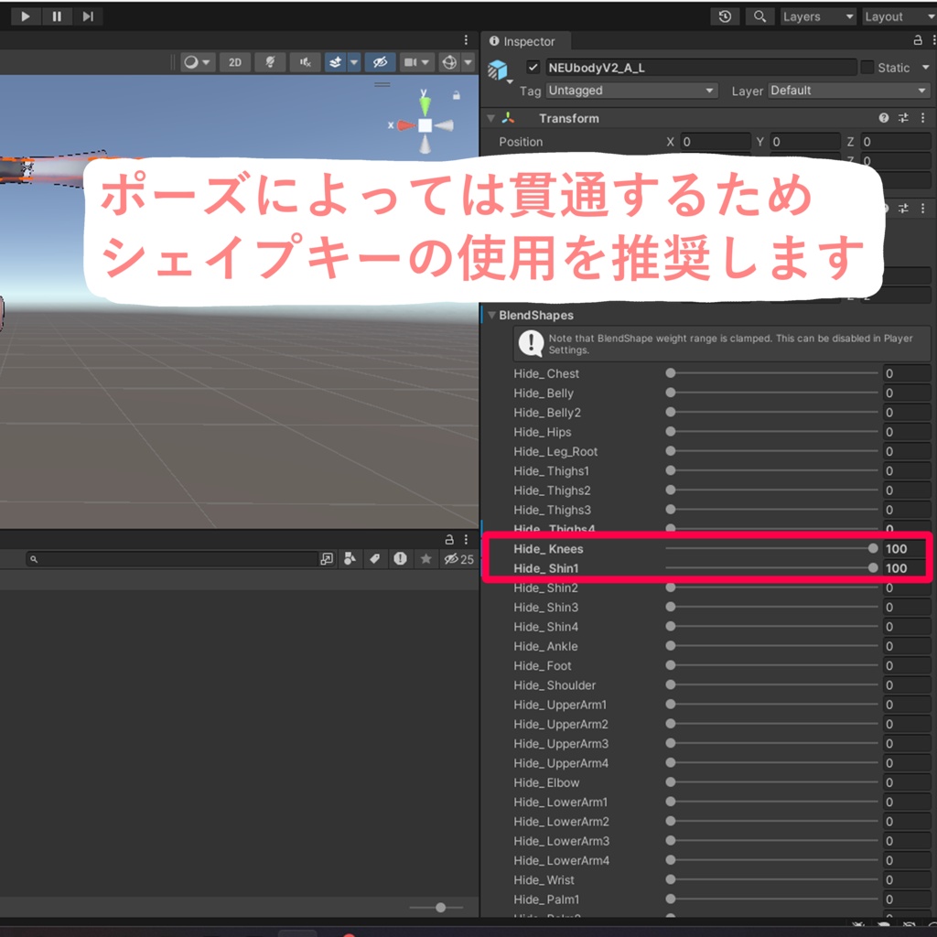This screenshot has width=937, height=937.
Task: Toggle the Gizmos button
Action: pyautogui.click(x=449, y=62)
